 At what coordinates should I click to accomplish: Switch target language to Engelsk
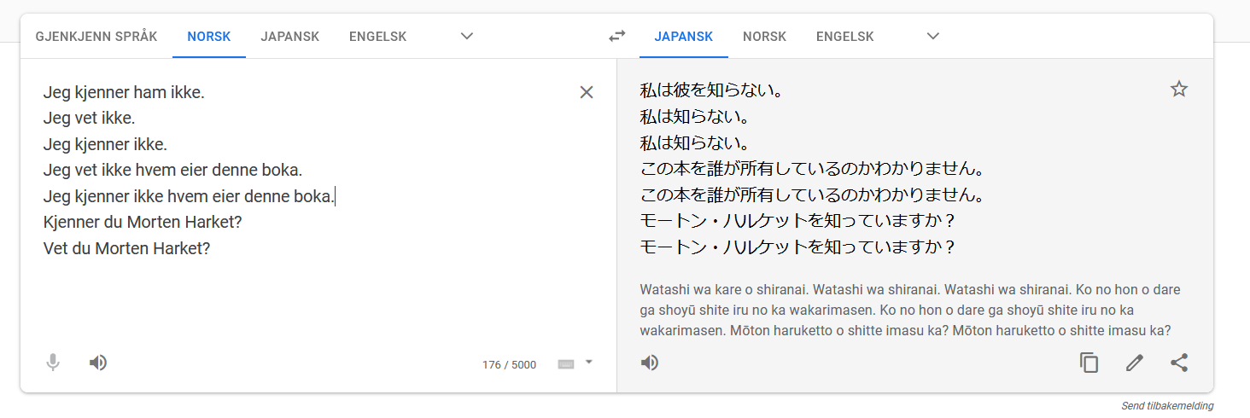(844, 37)
